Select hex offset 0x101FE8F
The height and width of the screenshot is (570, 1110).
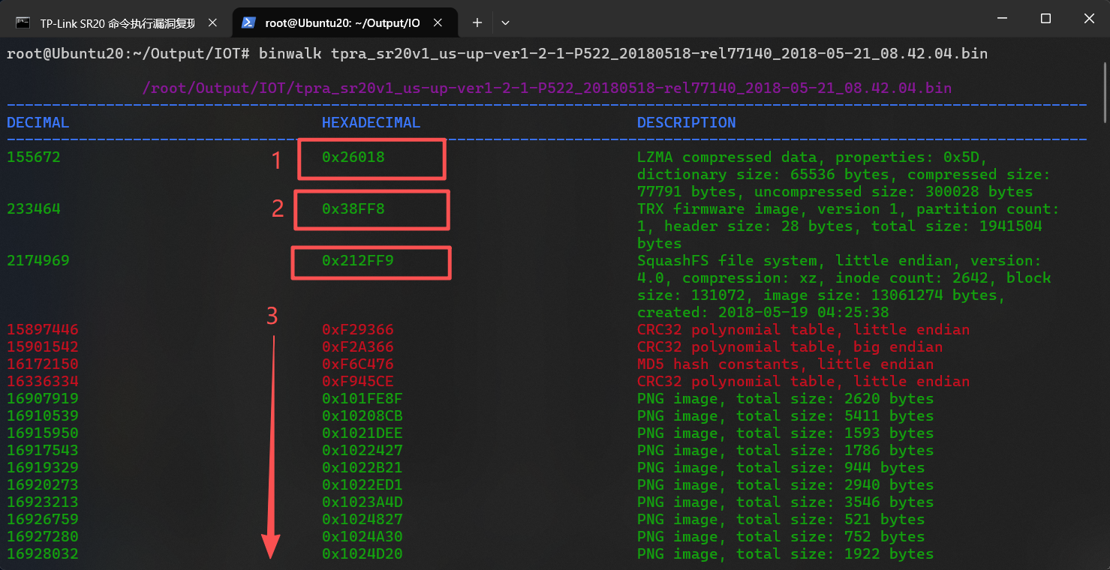click(x=362, y=398)
